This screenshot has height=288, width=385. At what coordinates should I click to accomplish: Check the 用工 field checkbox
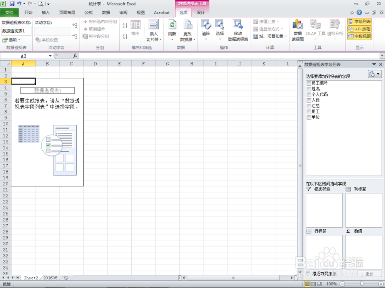point(309,112)
